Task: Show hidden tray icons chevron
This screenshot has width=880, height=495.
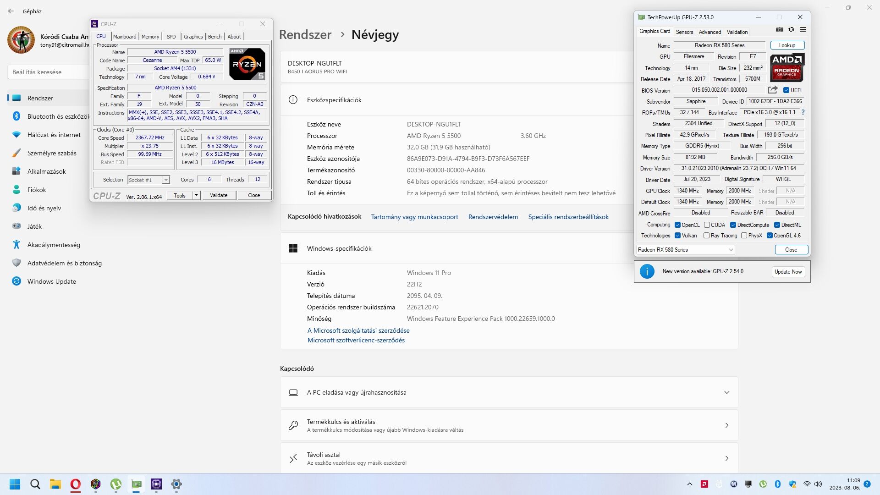Action: click(690, 484)
